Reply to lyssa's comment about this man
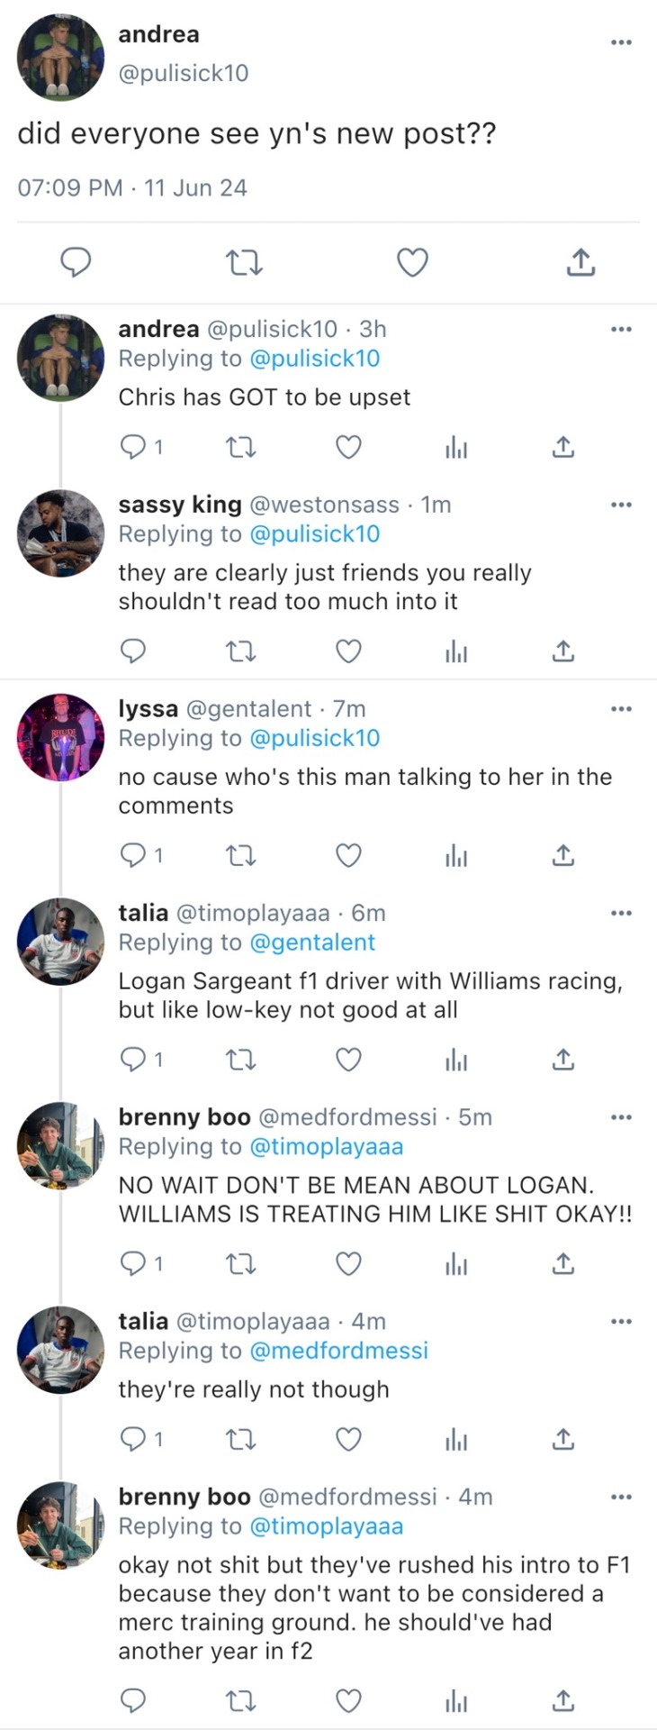The height and width of the screenshot is (1730, 657). tap(133, 855)
